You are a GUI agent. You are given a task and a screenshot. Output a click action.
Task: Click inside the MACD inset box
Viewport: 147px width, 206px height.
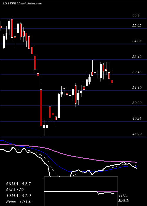81,191
